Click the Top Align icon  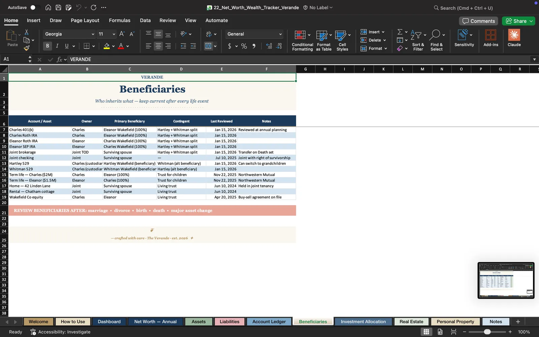click(x=148, y=34)
